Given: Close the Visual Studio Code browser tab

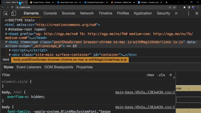Looking at the screenshot, I should click(x=80, y=2).
